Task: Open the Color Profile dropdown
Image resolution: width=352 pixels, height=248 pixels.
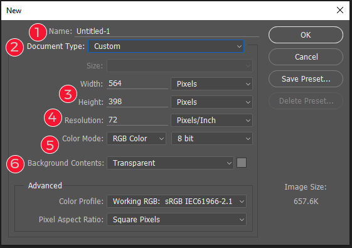Action: coord(177,202)
